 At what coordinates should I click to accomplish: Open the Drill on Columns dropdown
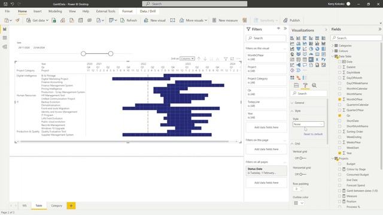[187, 59]
